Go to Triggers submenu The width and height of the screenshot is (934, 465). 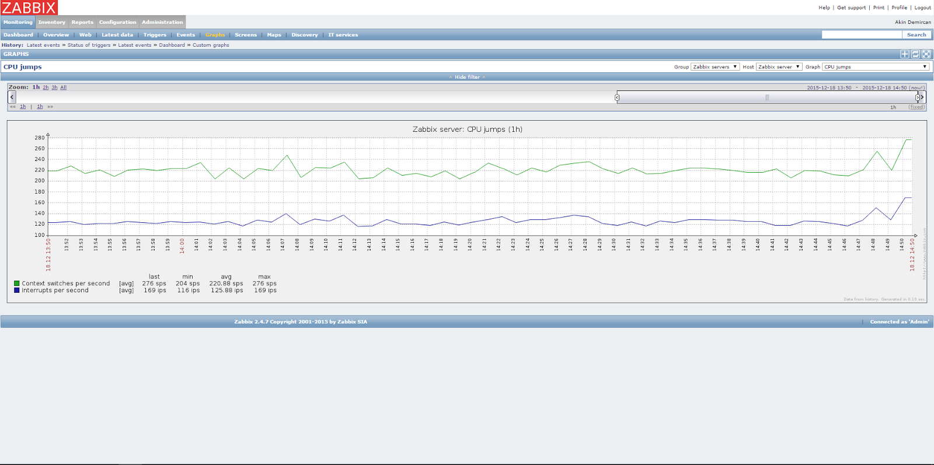pos(155,35)
